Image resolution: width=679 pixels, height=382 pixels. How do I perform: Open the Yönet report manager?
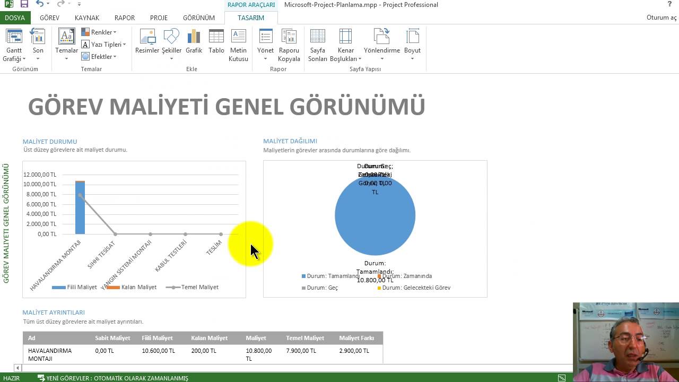point(265,45)
